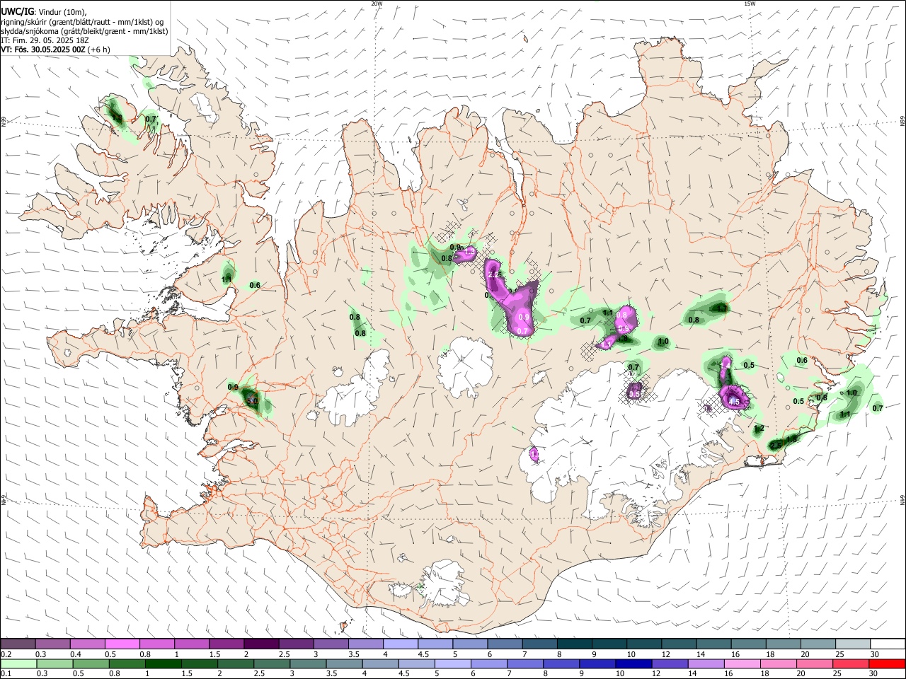Pick lower legend swatch between 5 and 6

coord(453,663)
